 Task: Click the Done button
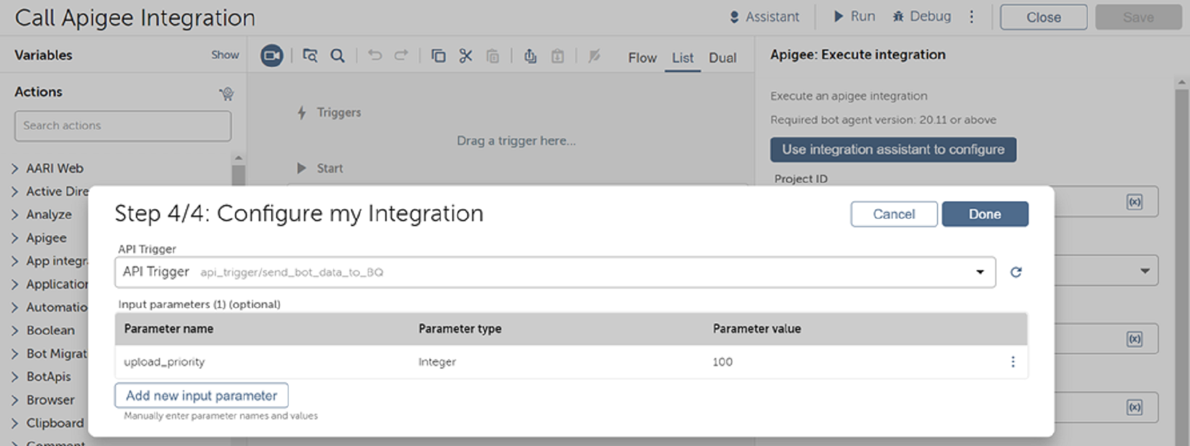[985, 214]
